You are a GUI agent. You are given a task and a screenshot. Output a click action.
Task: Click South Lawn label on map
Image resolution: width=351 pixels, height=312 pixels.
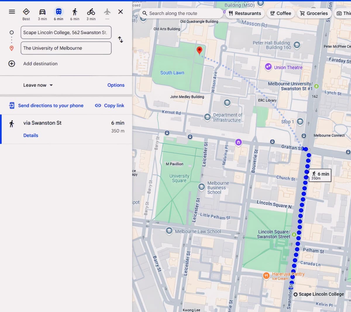tap(172, 73)
